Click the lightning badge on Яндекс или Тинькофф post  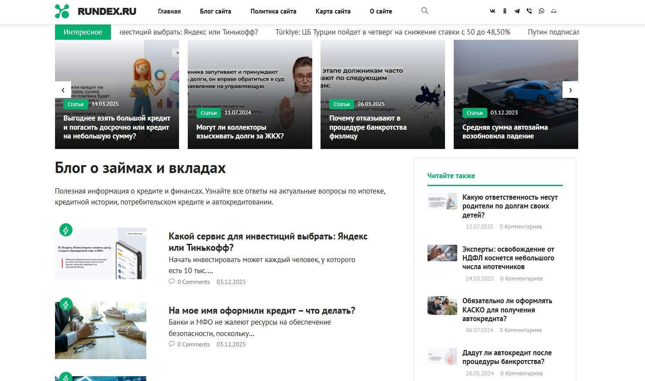[66, 230]
